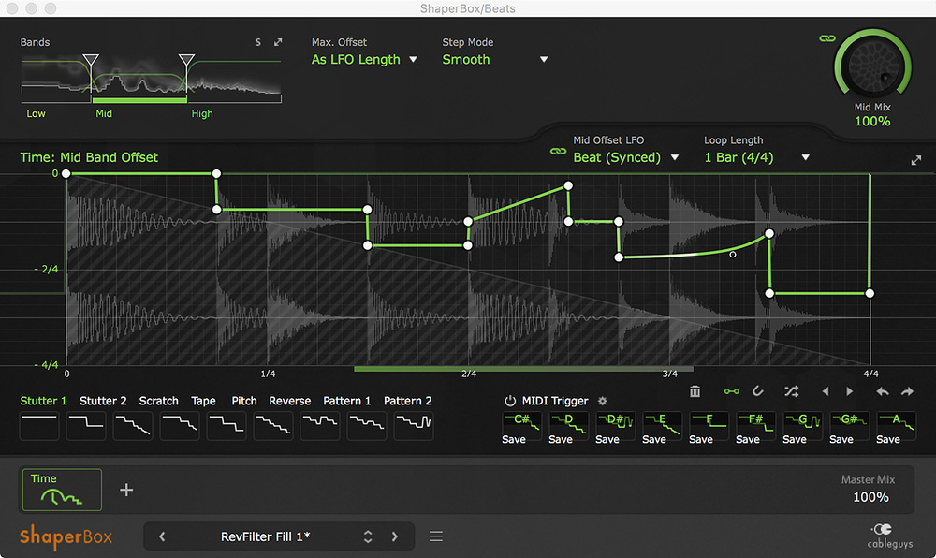Click Save under the D slot
This screenshot has width=936, height=558.
[561, 440]
